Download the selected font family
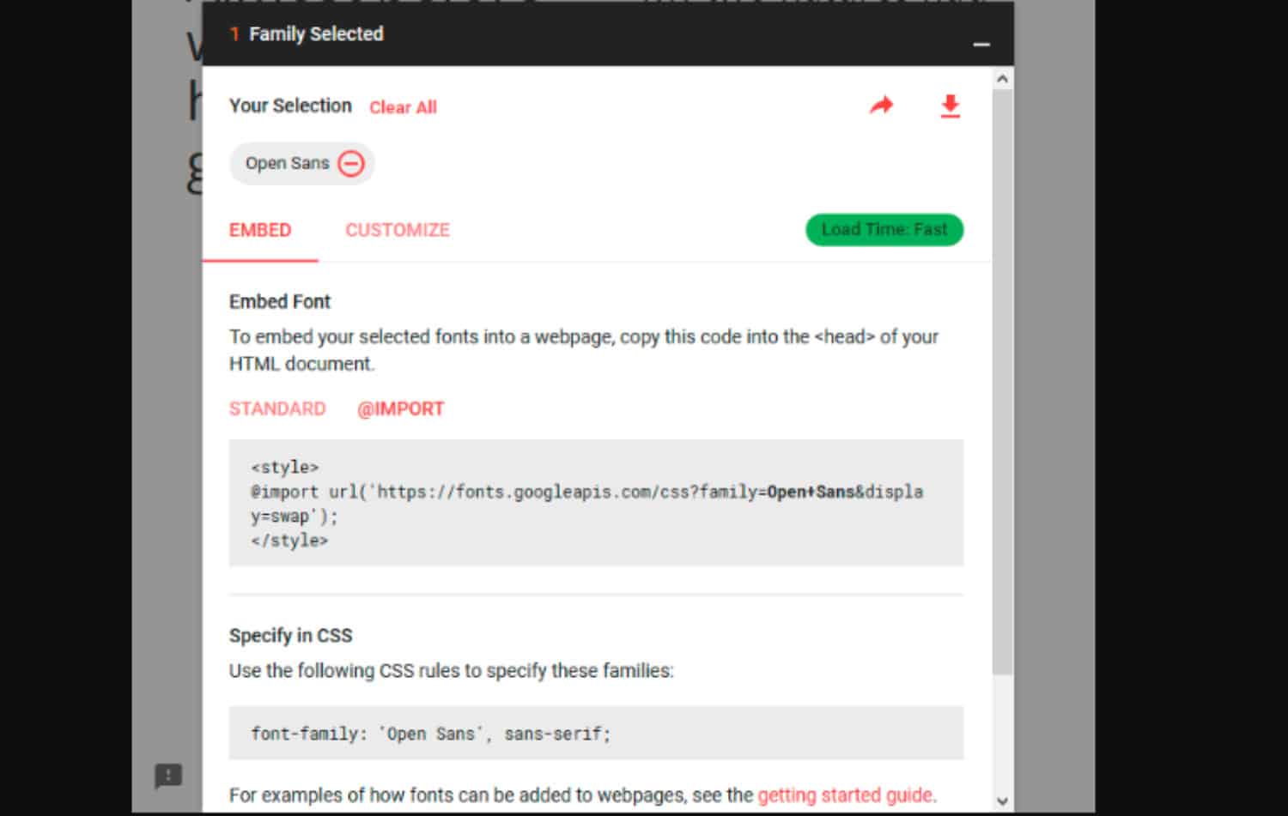 tap(950, 106)
